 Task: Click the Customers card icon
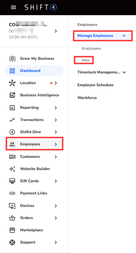(12, 156)
